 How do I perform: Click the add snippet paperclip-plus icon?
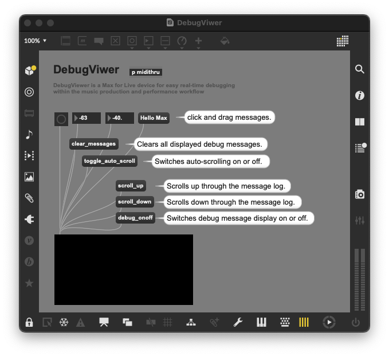(214, 322)
